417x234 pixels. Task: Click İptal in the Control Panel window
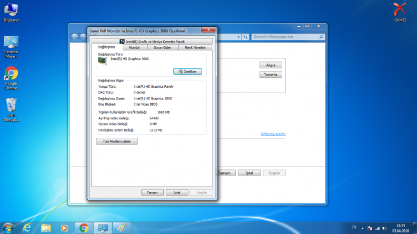point(249,173)
